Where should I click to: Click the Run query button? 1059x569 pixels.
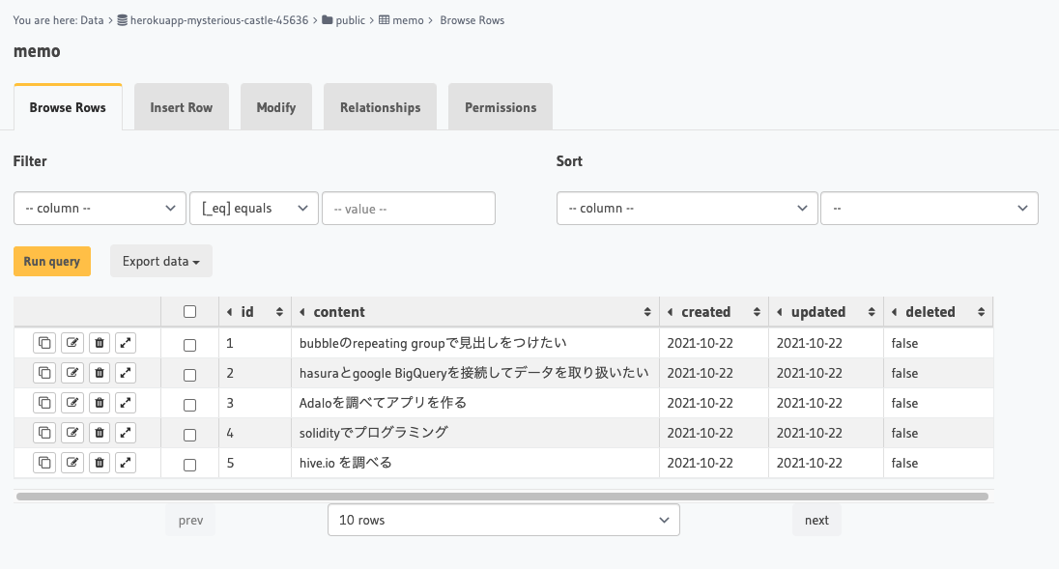(x=51, y=261)
